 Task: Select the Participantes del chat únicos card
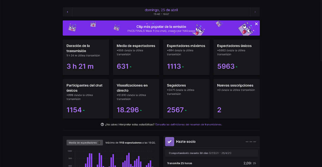(86, 99)
